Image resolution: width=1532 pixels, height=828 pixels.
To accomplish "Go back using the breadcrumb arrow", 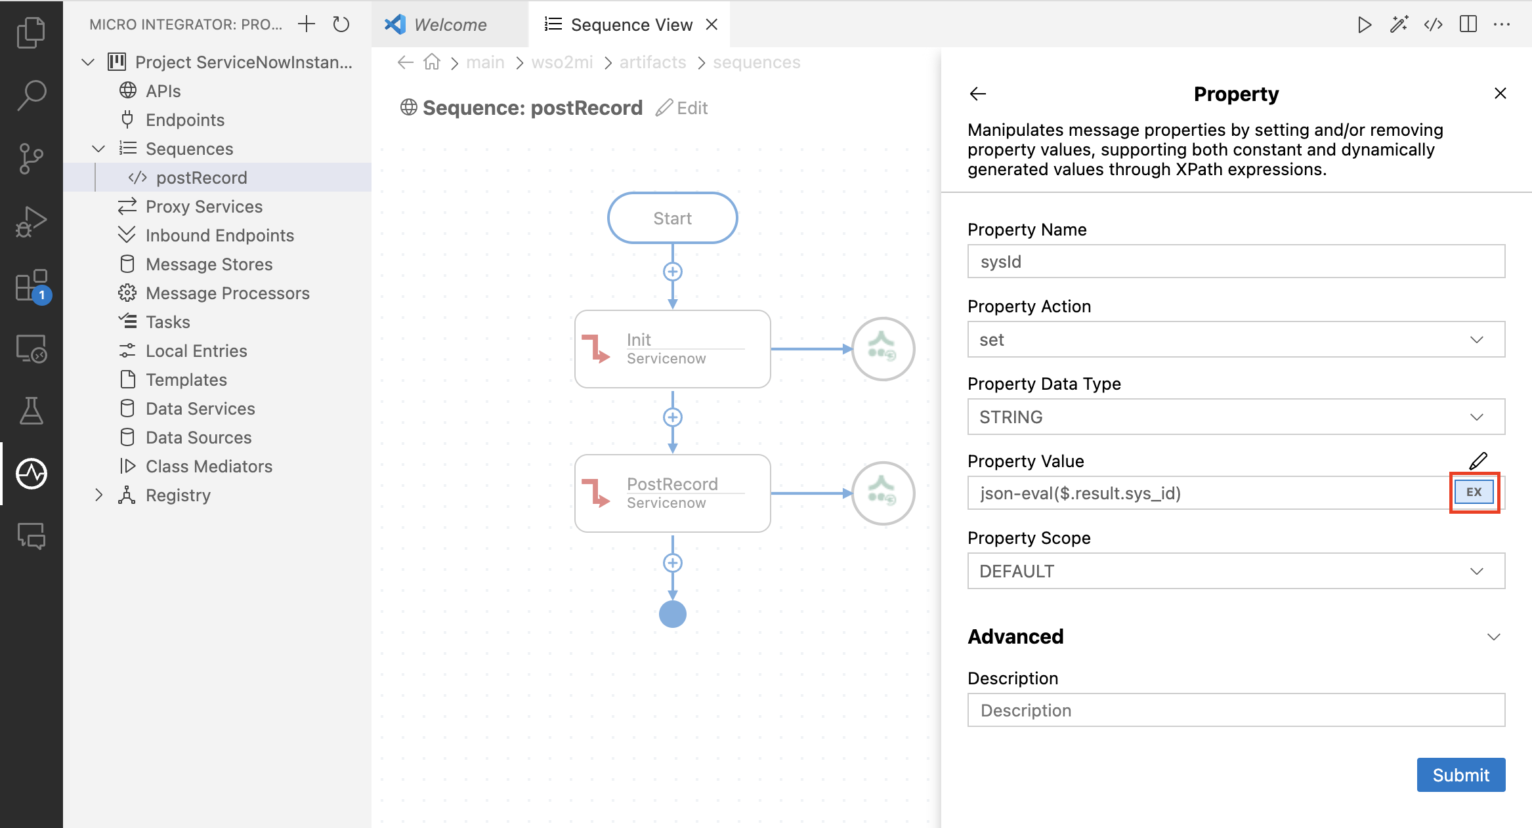I will coord(406,62).
